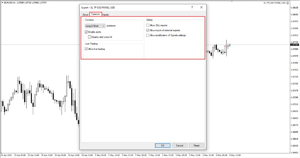Click the SL TP USD PANEL USD chart label
Image resolution: width=300 pixels, height=158 pixels.
[x=274, y=3]
